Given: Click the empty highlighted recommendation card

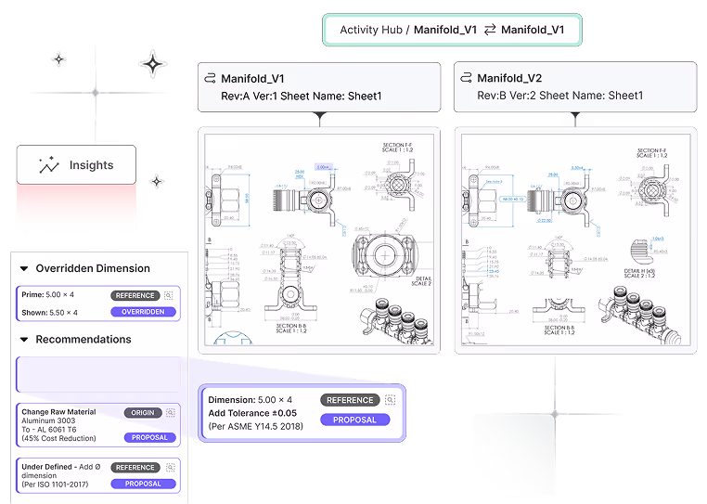Looking at the screenshot, I should click(98, 374).
